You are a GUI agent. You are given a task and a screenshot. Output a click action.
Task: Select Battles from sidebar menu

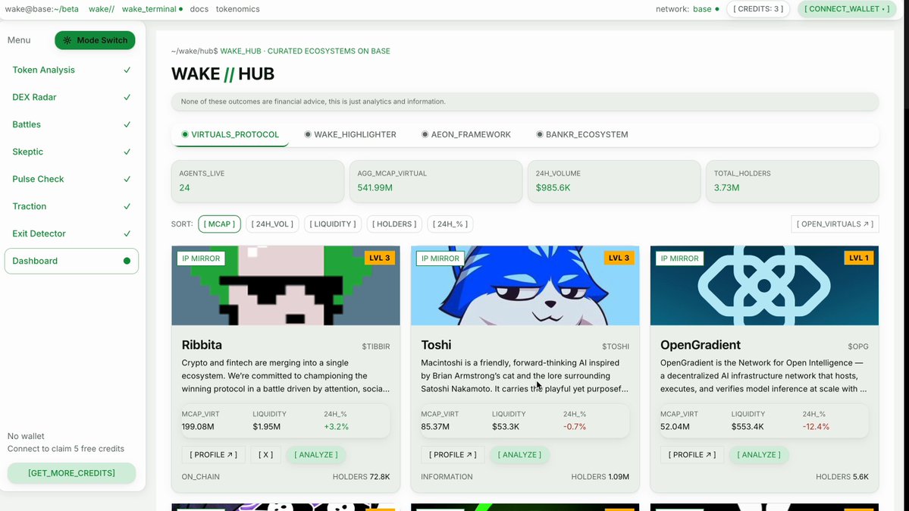[71, 124]
